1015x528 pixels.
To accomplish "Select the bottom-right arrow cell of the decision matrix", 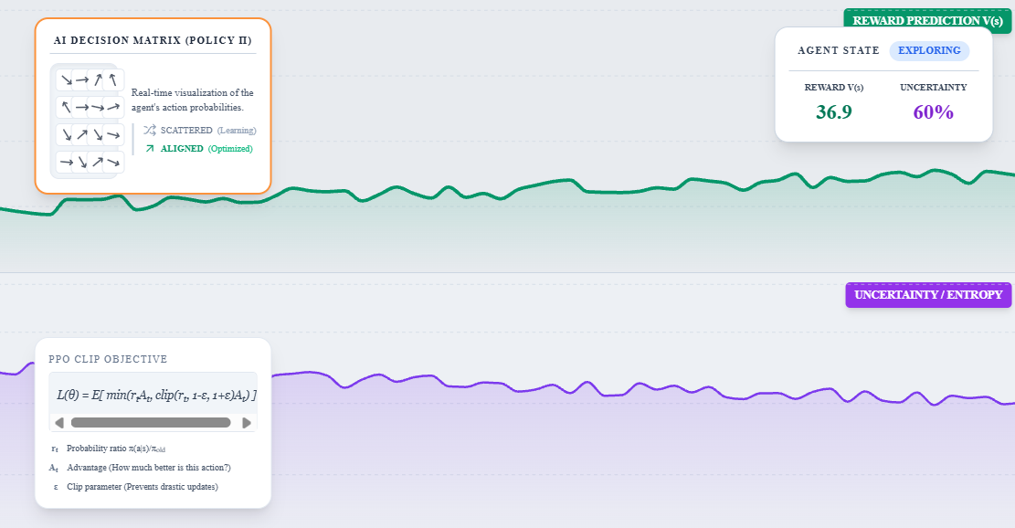I will (x=112, y=163).
